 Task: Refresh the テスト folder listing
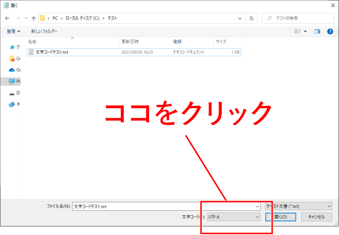click(252, 18)
